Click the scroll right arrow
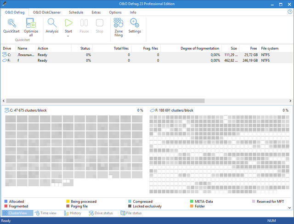Image resolution: width=294 pixels, height=224 pixels. (x=290, y=101)
